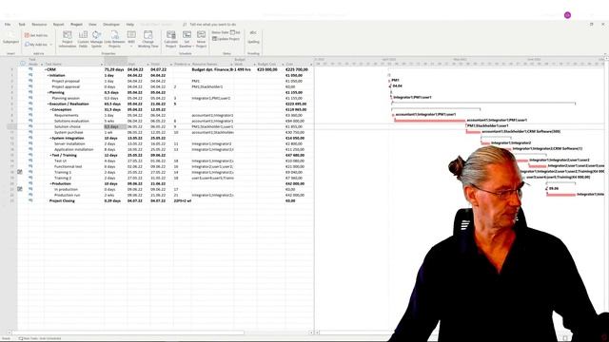Open the Task Name column filter dropdown
Screen dimensions: 609x342
pos(102,64)
